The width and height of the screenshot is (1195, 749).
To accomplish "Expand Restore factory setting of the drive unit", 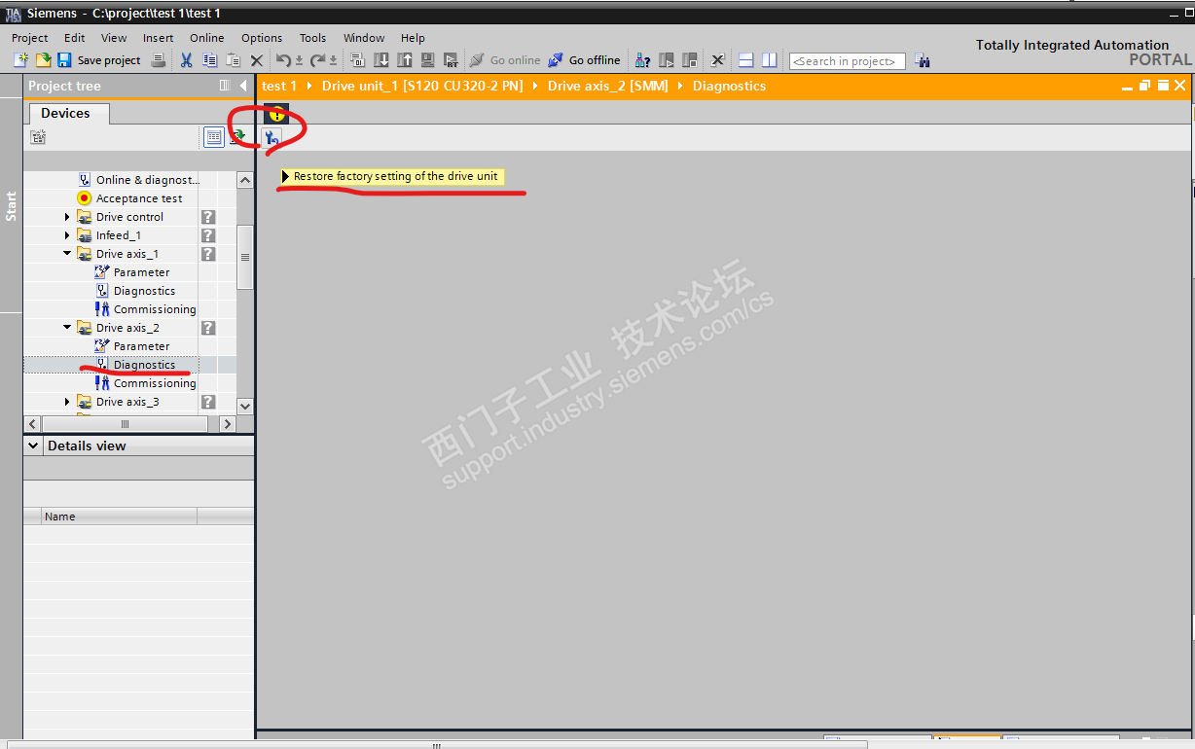I will pyautogui.click(x=285, y=177).
